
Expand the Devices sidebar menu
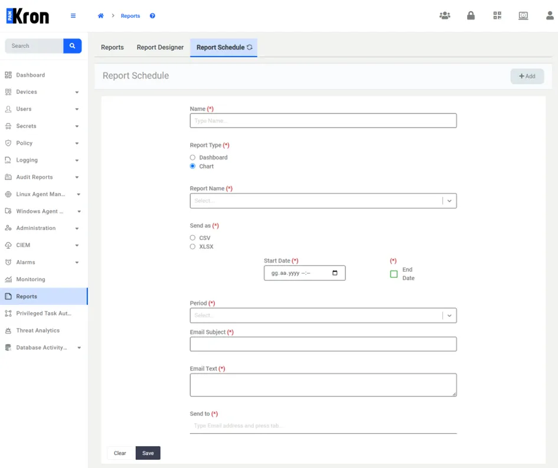[x=42, y=92]
